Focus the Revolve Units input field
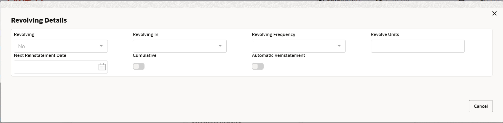The height and width of the screenshot is (123, 503). 418,46
